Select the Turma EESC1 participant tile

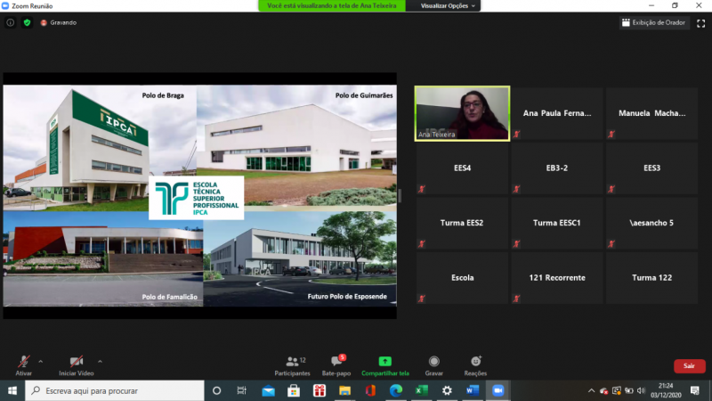(557, 224)
